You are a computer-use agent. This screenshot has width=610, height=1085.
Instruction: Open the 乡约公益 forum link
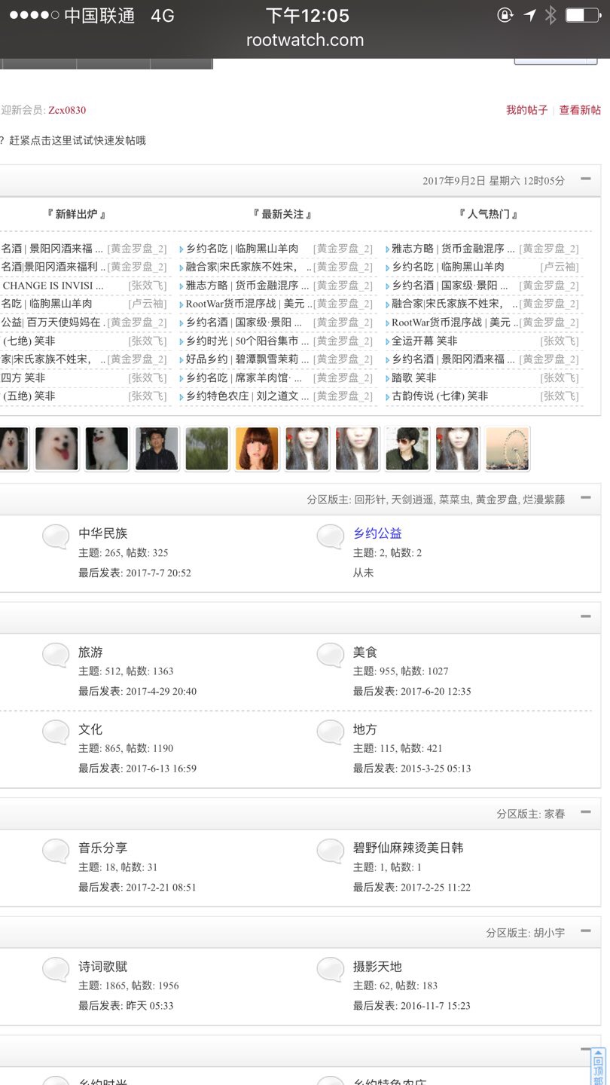pyautogui.click(x=377, y=533)
